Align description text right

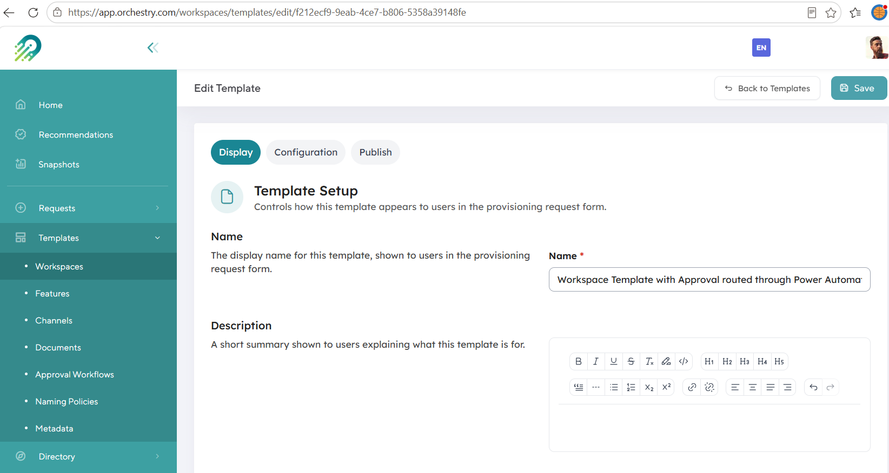[x=787, y=387]
